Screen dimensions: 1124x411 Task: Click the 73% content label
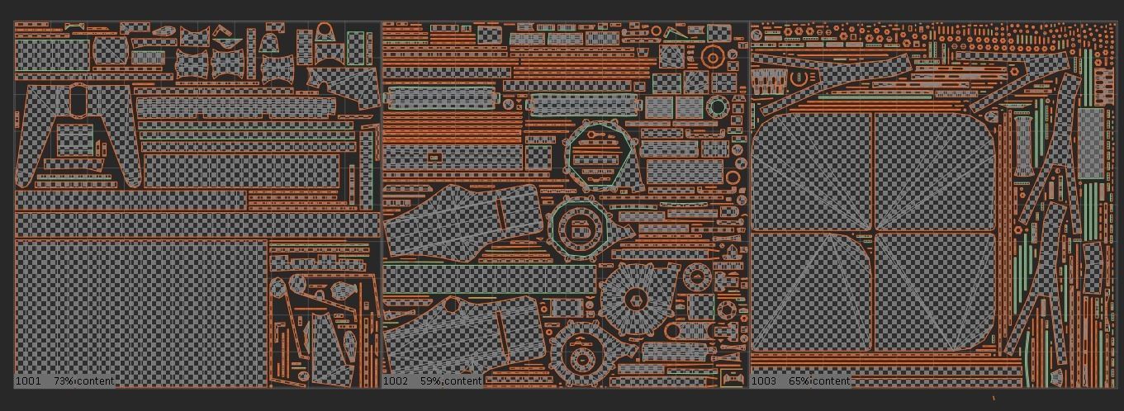84,381
